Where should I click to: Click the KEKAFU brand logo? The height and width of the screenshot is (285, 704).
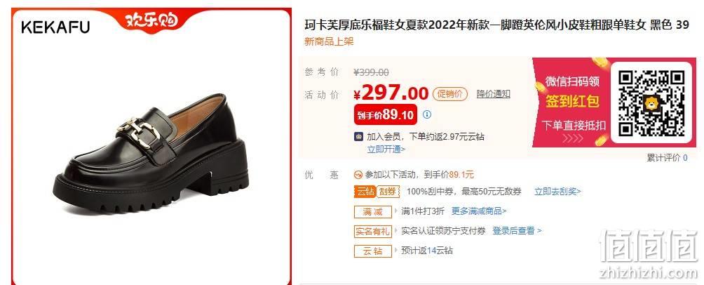click(x=55, y=27)
